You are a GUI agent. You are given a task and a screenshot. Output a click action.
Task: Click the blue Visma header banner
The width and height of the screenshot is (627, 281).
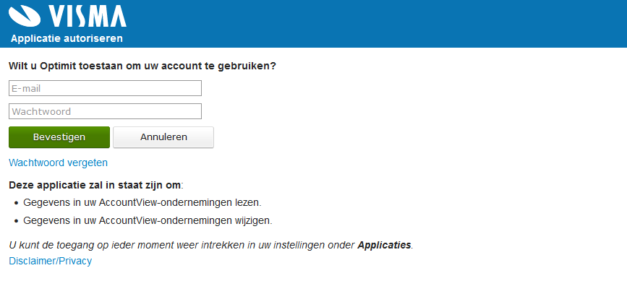314,24
